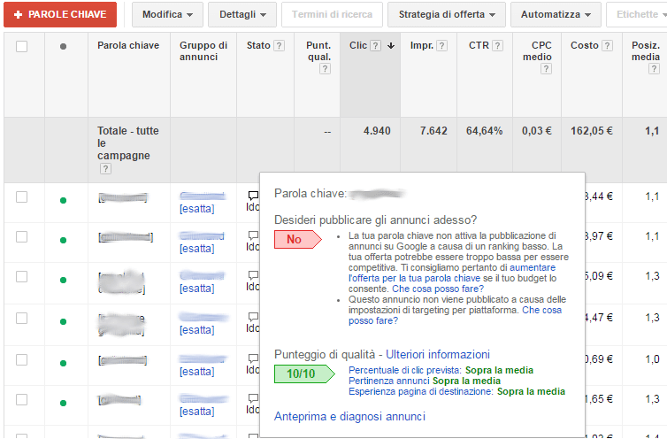Sort by the Gruppo di annunci column header
This screenshot has width=667, height=439.
(x=203, y=51)
